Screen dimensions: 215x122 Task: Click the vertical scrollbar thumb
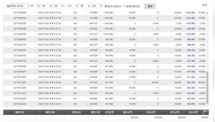coord(207,87)
